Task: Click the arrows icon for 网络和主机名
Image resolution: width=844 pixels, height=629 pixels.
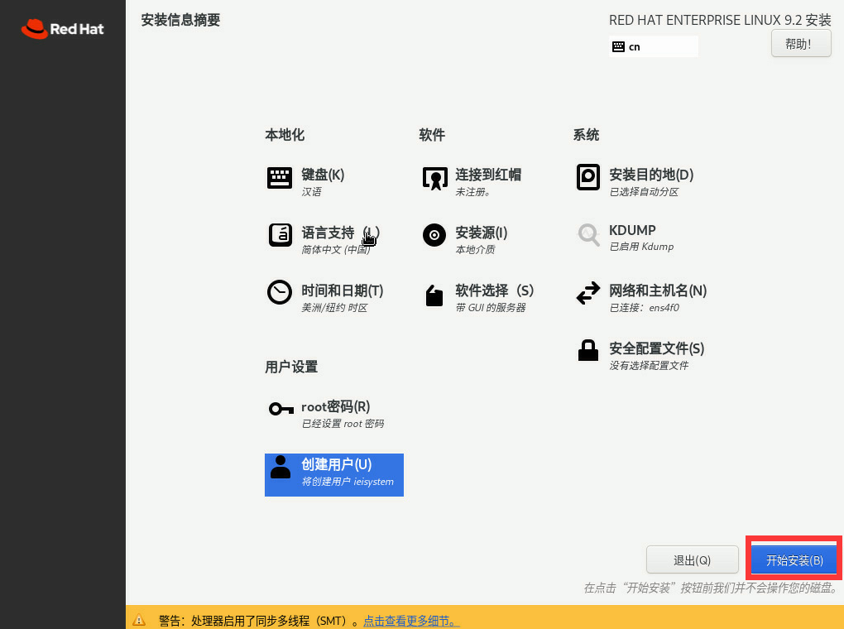Action: click(x=588, y=293)
